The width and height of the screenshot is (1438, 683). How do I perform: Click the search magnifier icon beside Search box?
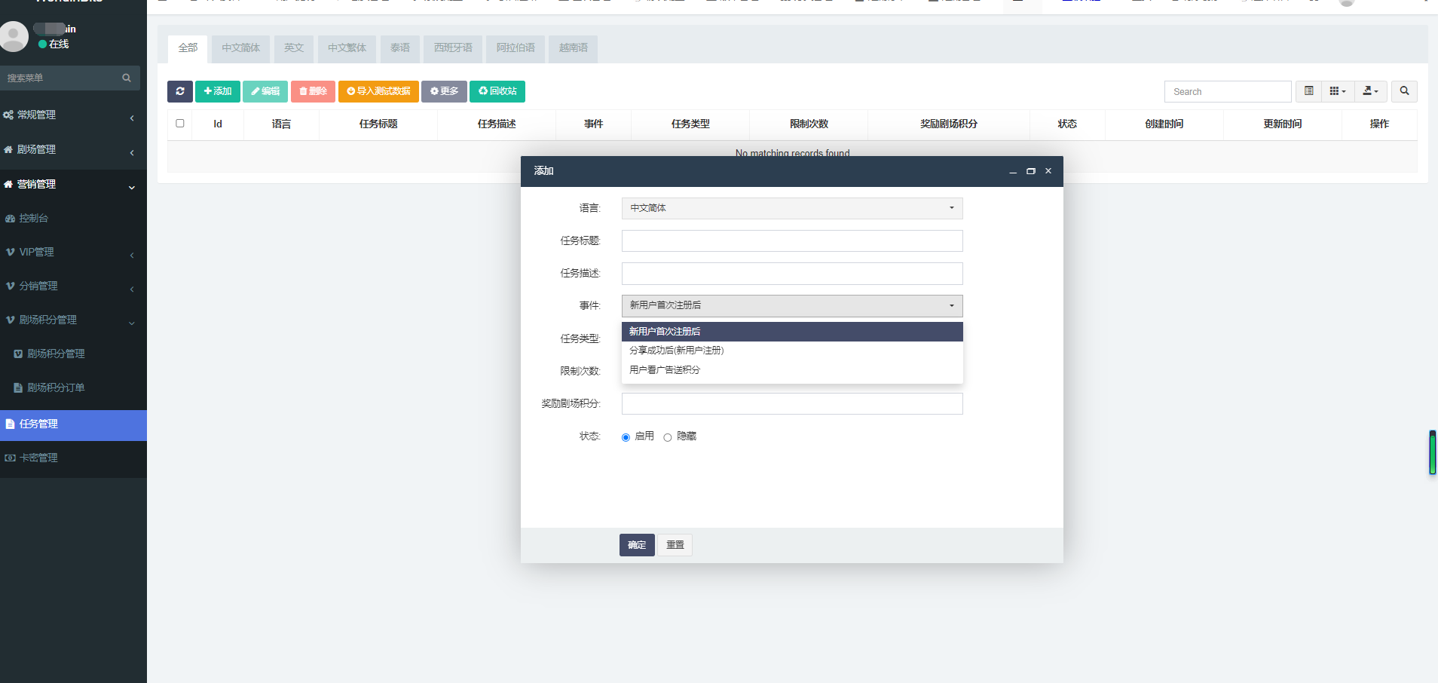point(1404,91)
